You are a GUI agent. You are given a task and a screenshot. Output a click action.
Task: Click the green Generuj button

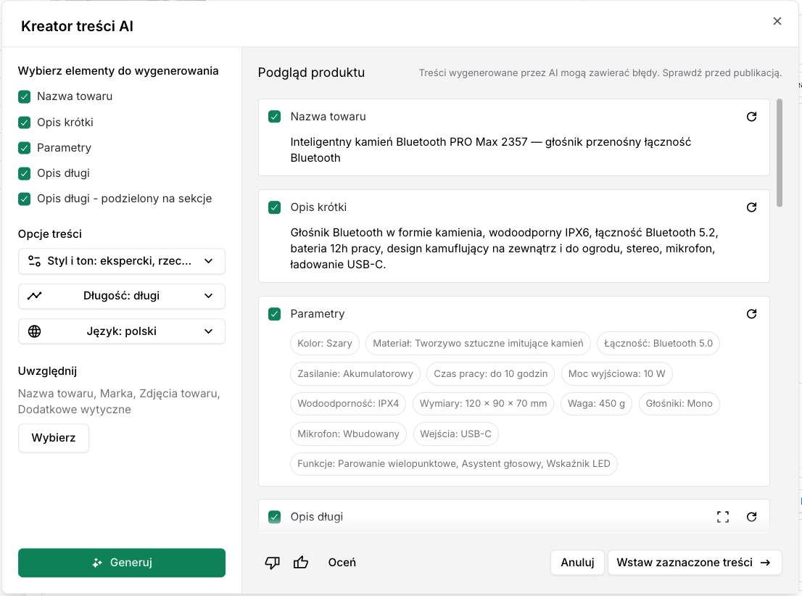(x=122, y=563)
